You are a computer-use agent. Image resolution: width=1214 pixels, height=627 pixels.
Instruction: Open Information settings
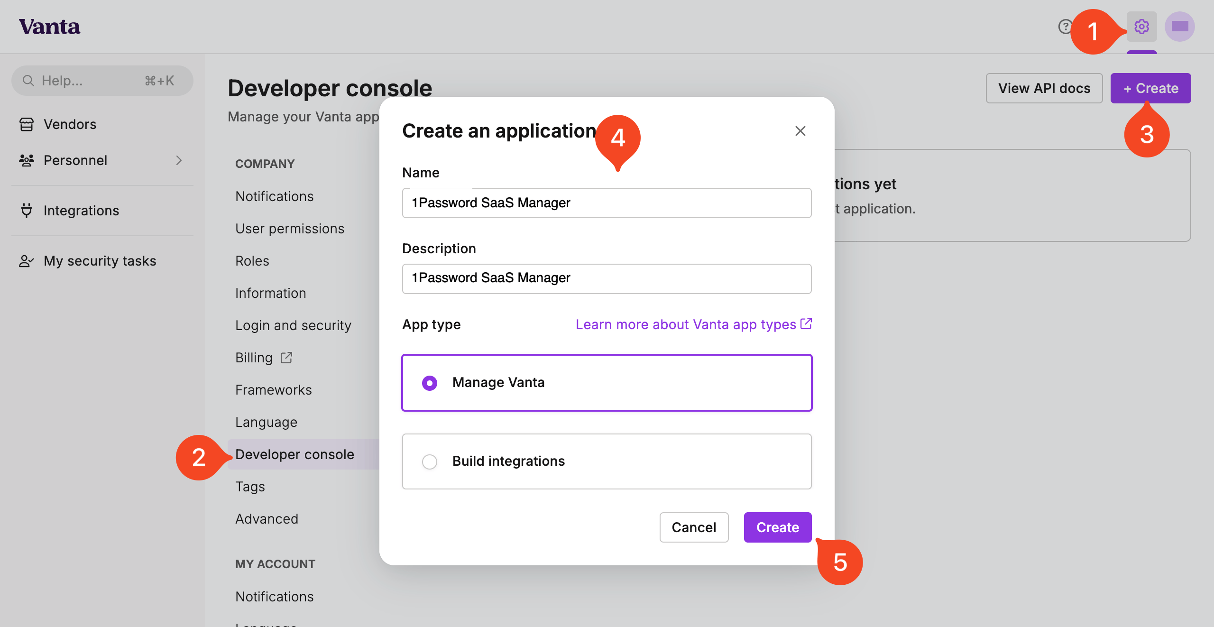(x=271, y=293)
